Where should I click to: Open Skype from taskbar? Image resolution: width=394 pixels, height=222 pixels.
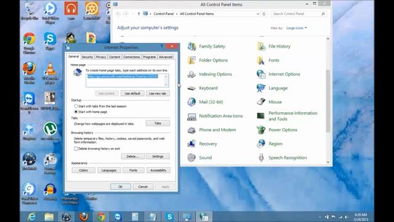(x=170, y=216)
